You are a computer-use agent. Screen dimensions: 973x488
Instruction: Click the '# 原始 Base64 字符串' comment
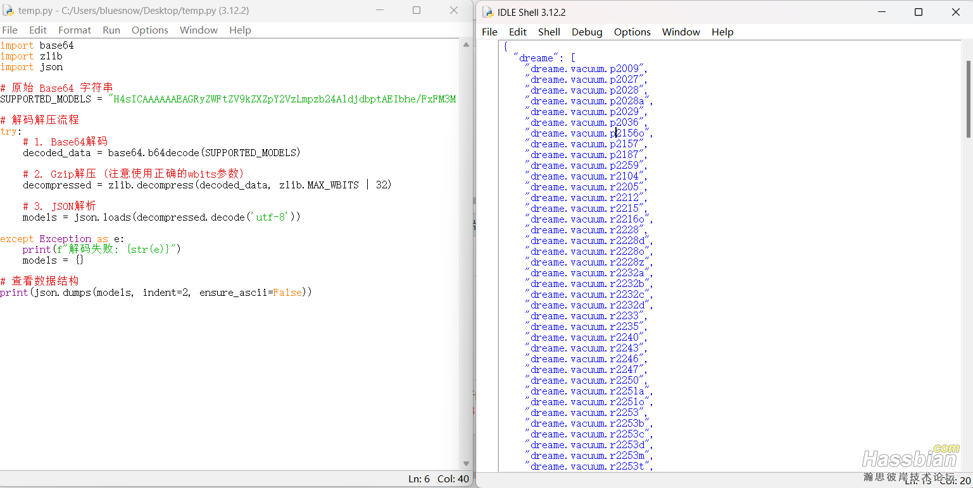tap(56, 88)
